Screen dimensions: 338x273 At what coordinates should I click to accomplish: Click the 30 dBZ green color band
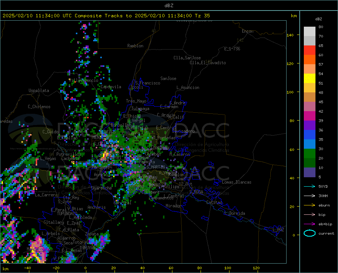click(309, 154)
